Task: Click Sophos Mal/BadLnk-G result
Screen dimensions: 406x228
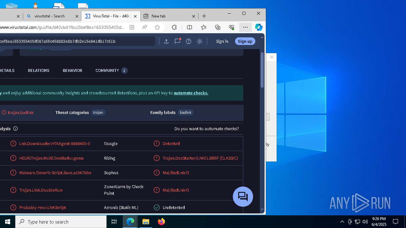Action: coord(176,173)
